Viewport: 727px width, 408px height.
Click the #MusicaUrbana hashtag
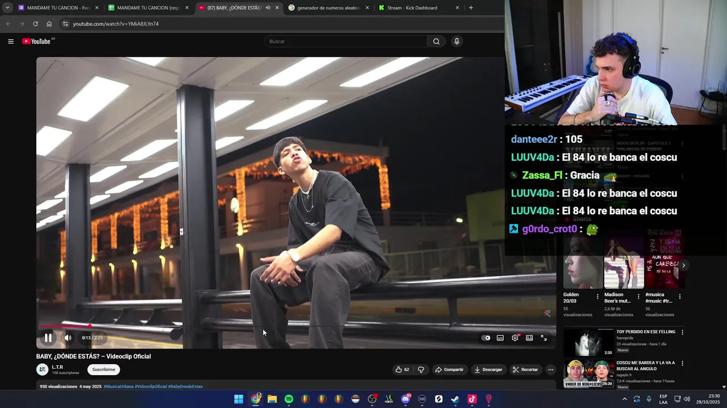click(x=118, y=386)
